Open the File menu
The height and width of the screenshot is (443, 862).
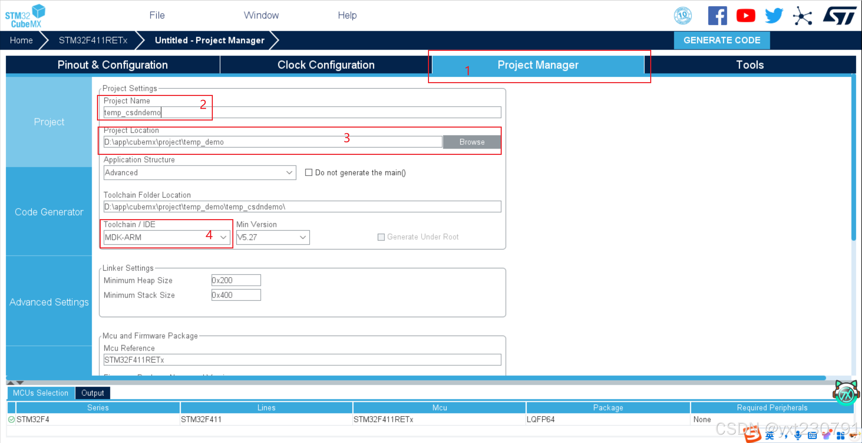[157, 15]
